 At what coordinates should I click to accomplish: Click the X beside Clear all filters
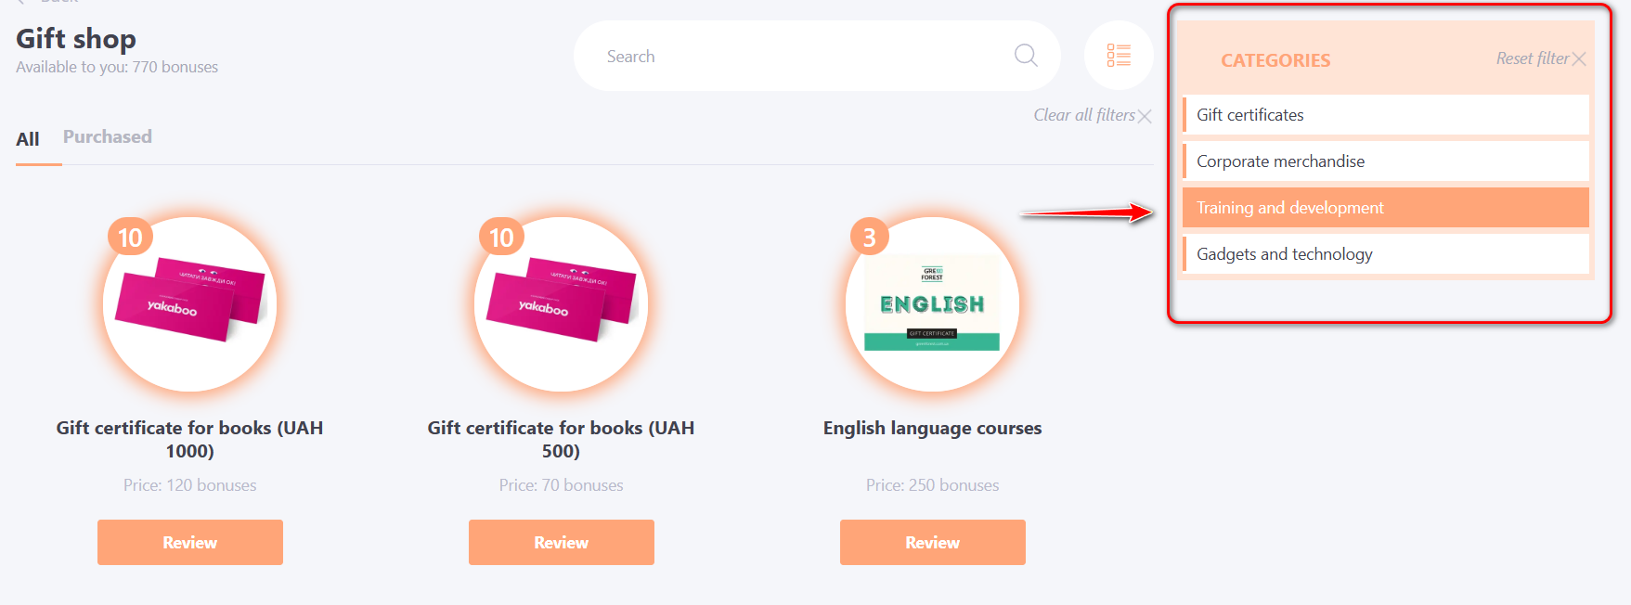pos(1146,116)
